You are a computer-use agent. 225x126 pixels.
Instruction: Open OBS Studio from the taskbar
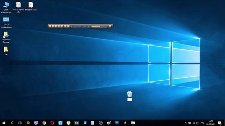click(101, 123)
